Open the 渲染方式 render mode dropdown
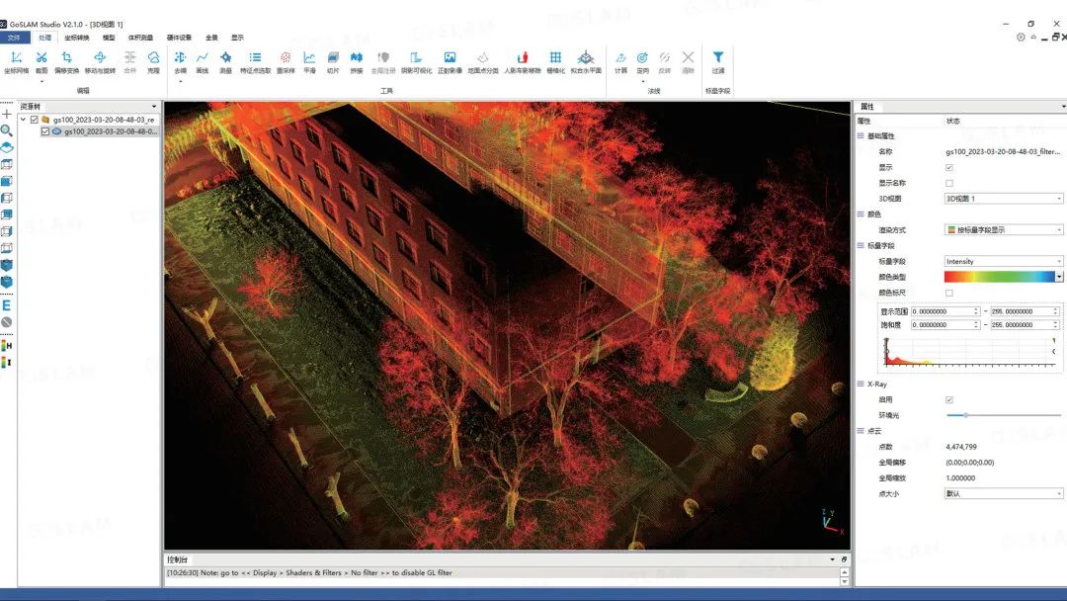The width and height of the screenshot is (1067, 601). [1003, 230]
